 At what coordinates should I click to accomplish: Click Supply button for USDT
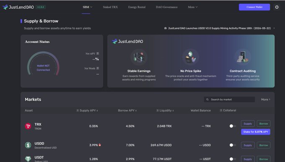[248, 159]
